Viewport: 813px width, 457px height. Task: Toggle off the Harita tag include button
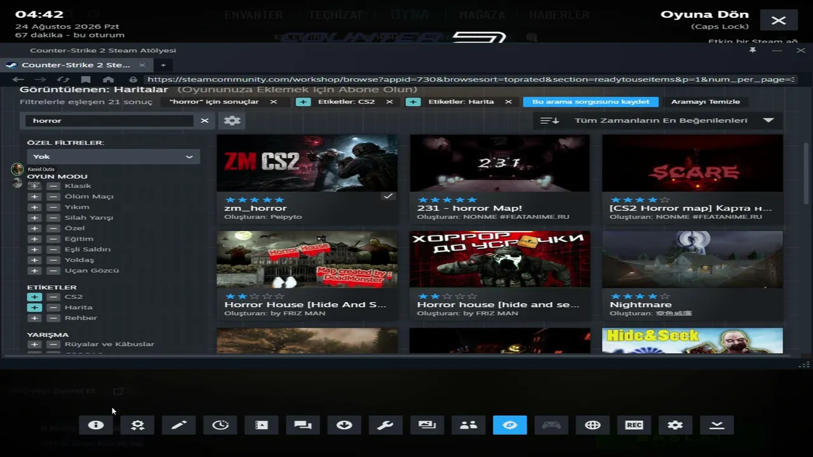pos(34,307)
